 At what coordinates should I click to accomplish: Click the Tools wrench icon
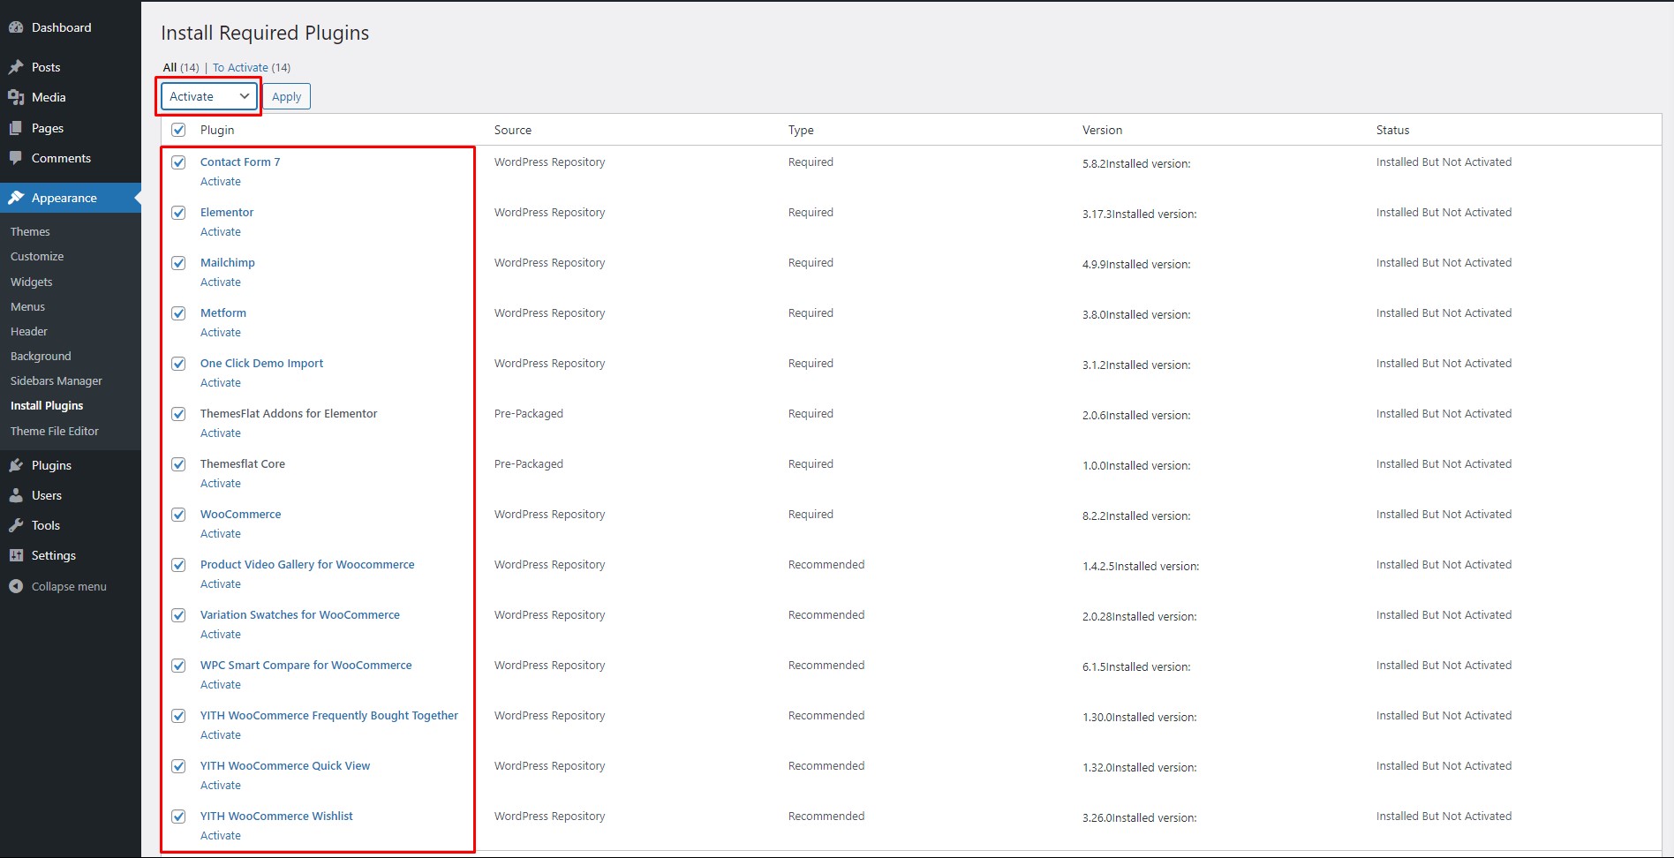point(16,525)
